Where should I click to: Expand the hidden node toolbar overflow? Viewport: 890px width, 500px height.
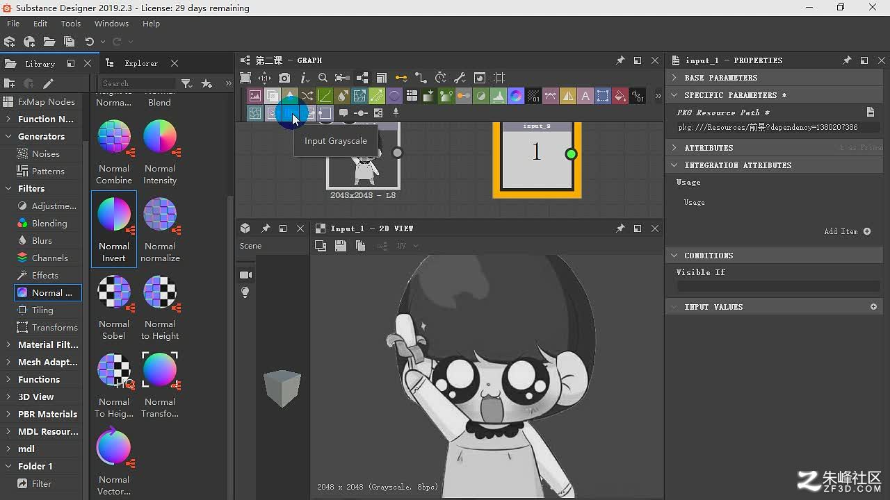pyautogui.click(x=658, y=96)
